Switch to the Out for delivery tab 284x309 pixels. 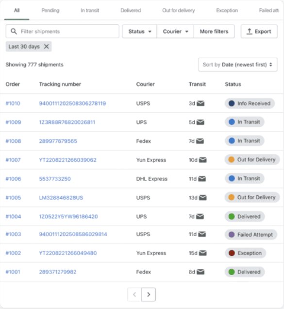179,10
